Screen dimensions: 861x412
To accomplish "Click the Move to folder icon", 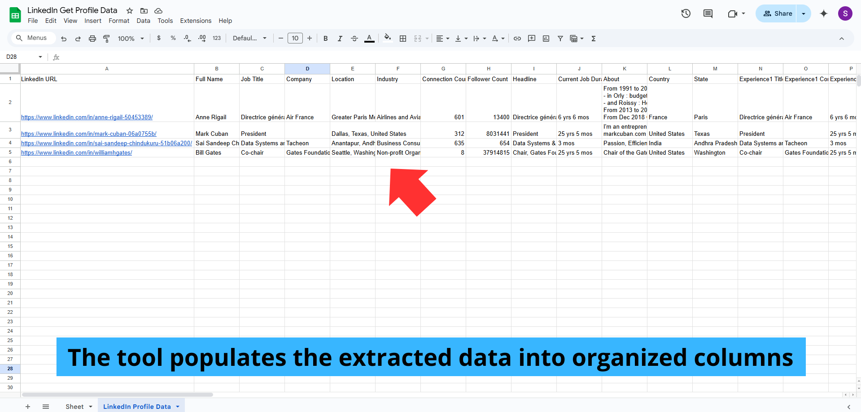I will point(144,11).
